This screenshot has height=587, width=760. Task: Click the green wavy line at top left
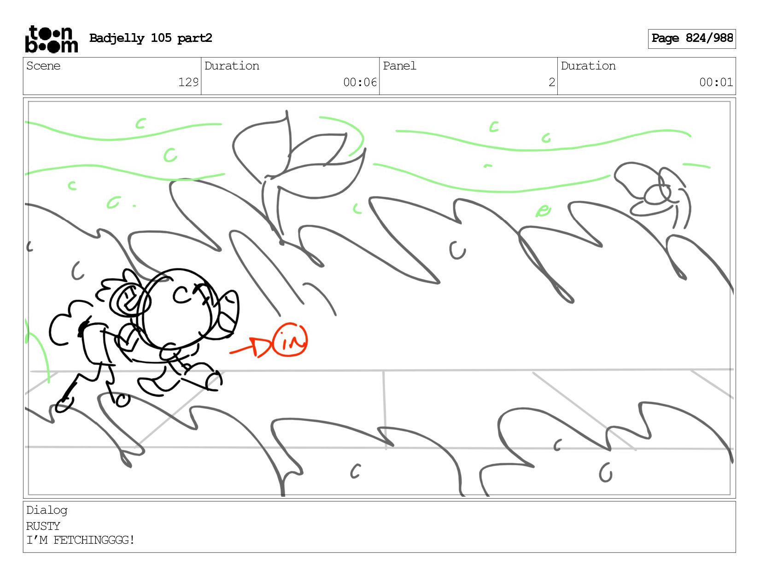[x=123, y=130]
